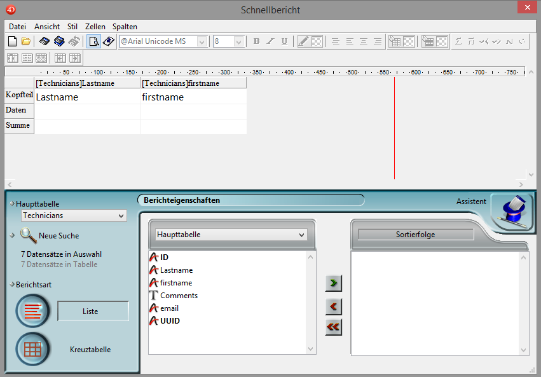Select the Liste report type icon

tap(32, 312)
